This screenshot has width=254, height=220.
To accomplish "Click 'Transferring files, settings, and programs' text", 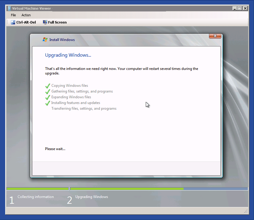I will pos(84,108).
